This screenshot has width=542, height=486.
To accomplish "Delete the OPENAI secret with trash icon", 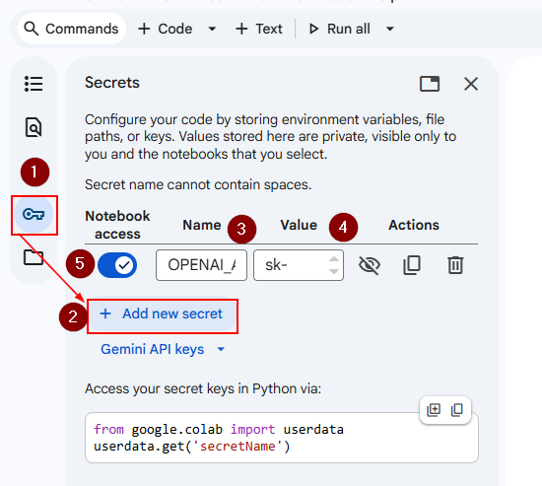I will pos(455,265).
